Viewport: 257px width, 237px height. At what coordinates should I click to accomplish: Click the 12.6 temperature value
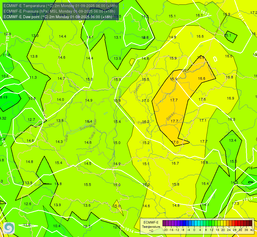tap(28, 204)
